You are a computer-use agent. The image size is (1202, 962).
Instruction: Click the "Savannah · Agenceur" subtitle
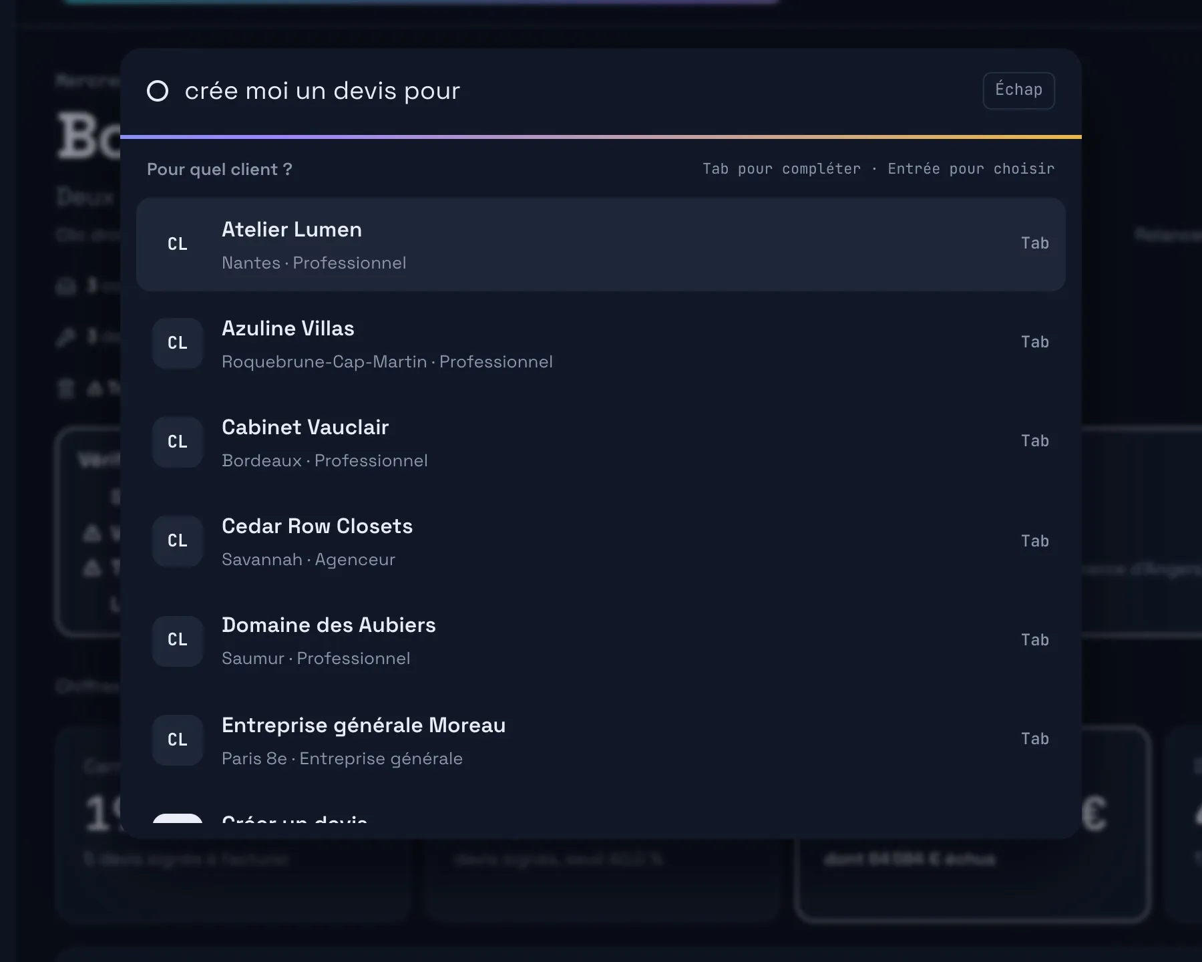tap(309, 560)
